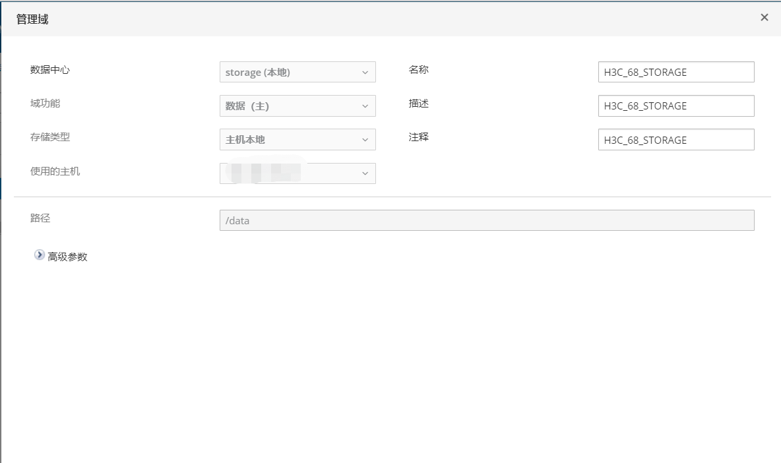Close the 管理域 dialog
The width and height of the screenshot is (781, 463).
[x=764, y=18]
